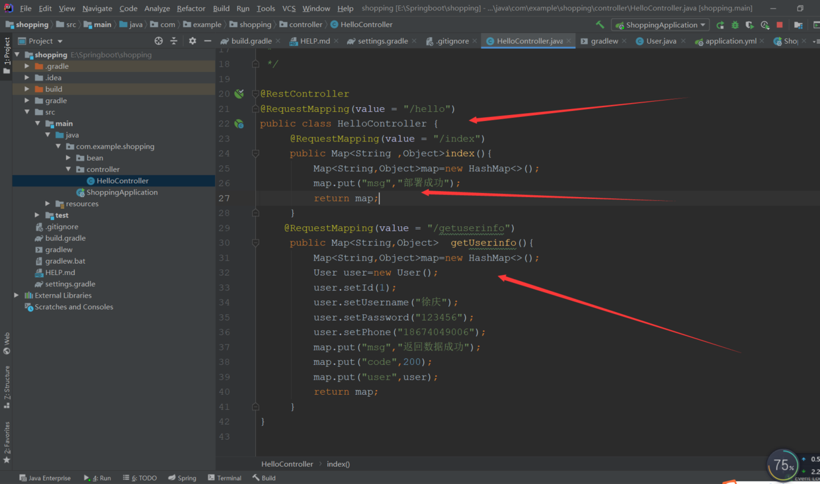Expand External Libraries node
Image resolution: width=820 pixels, height=484 pixels.
tap(17, 296)
